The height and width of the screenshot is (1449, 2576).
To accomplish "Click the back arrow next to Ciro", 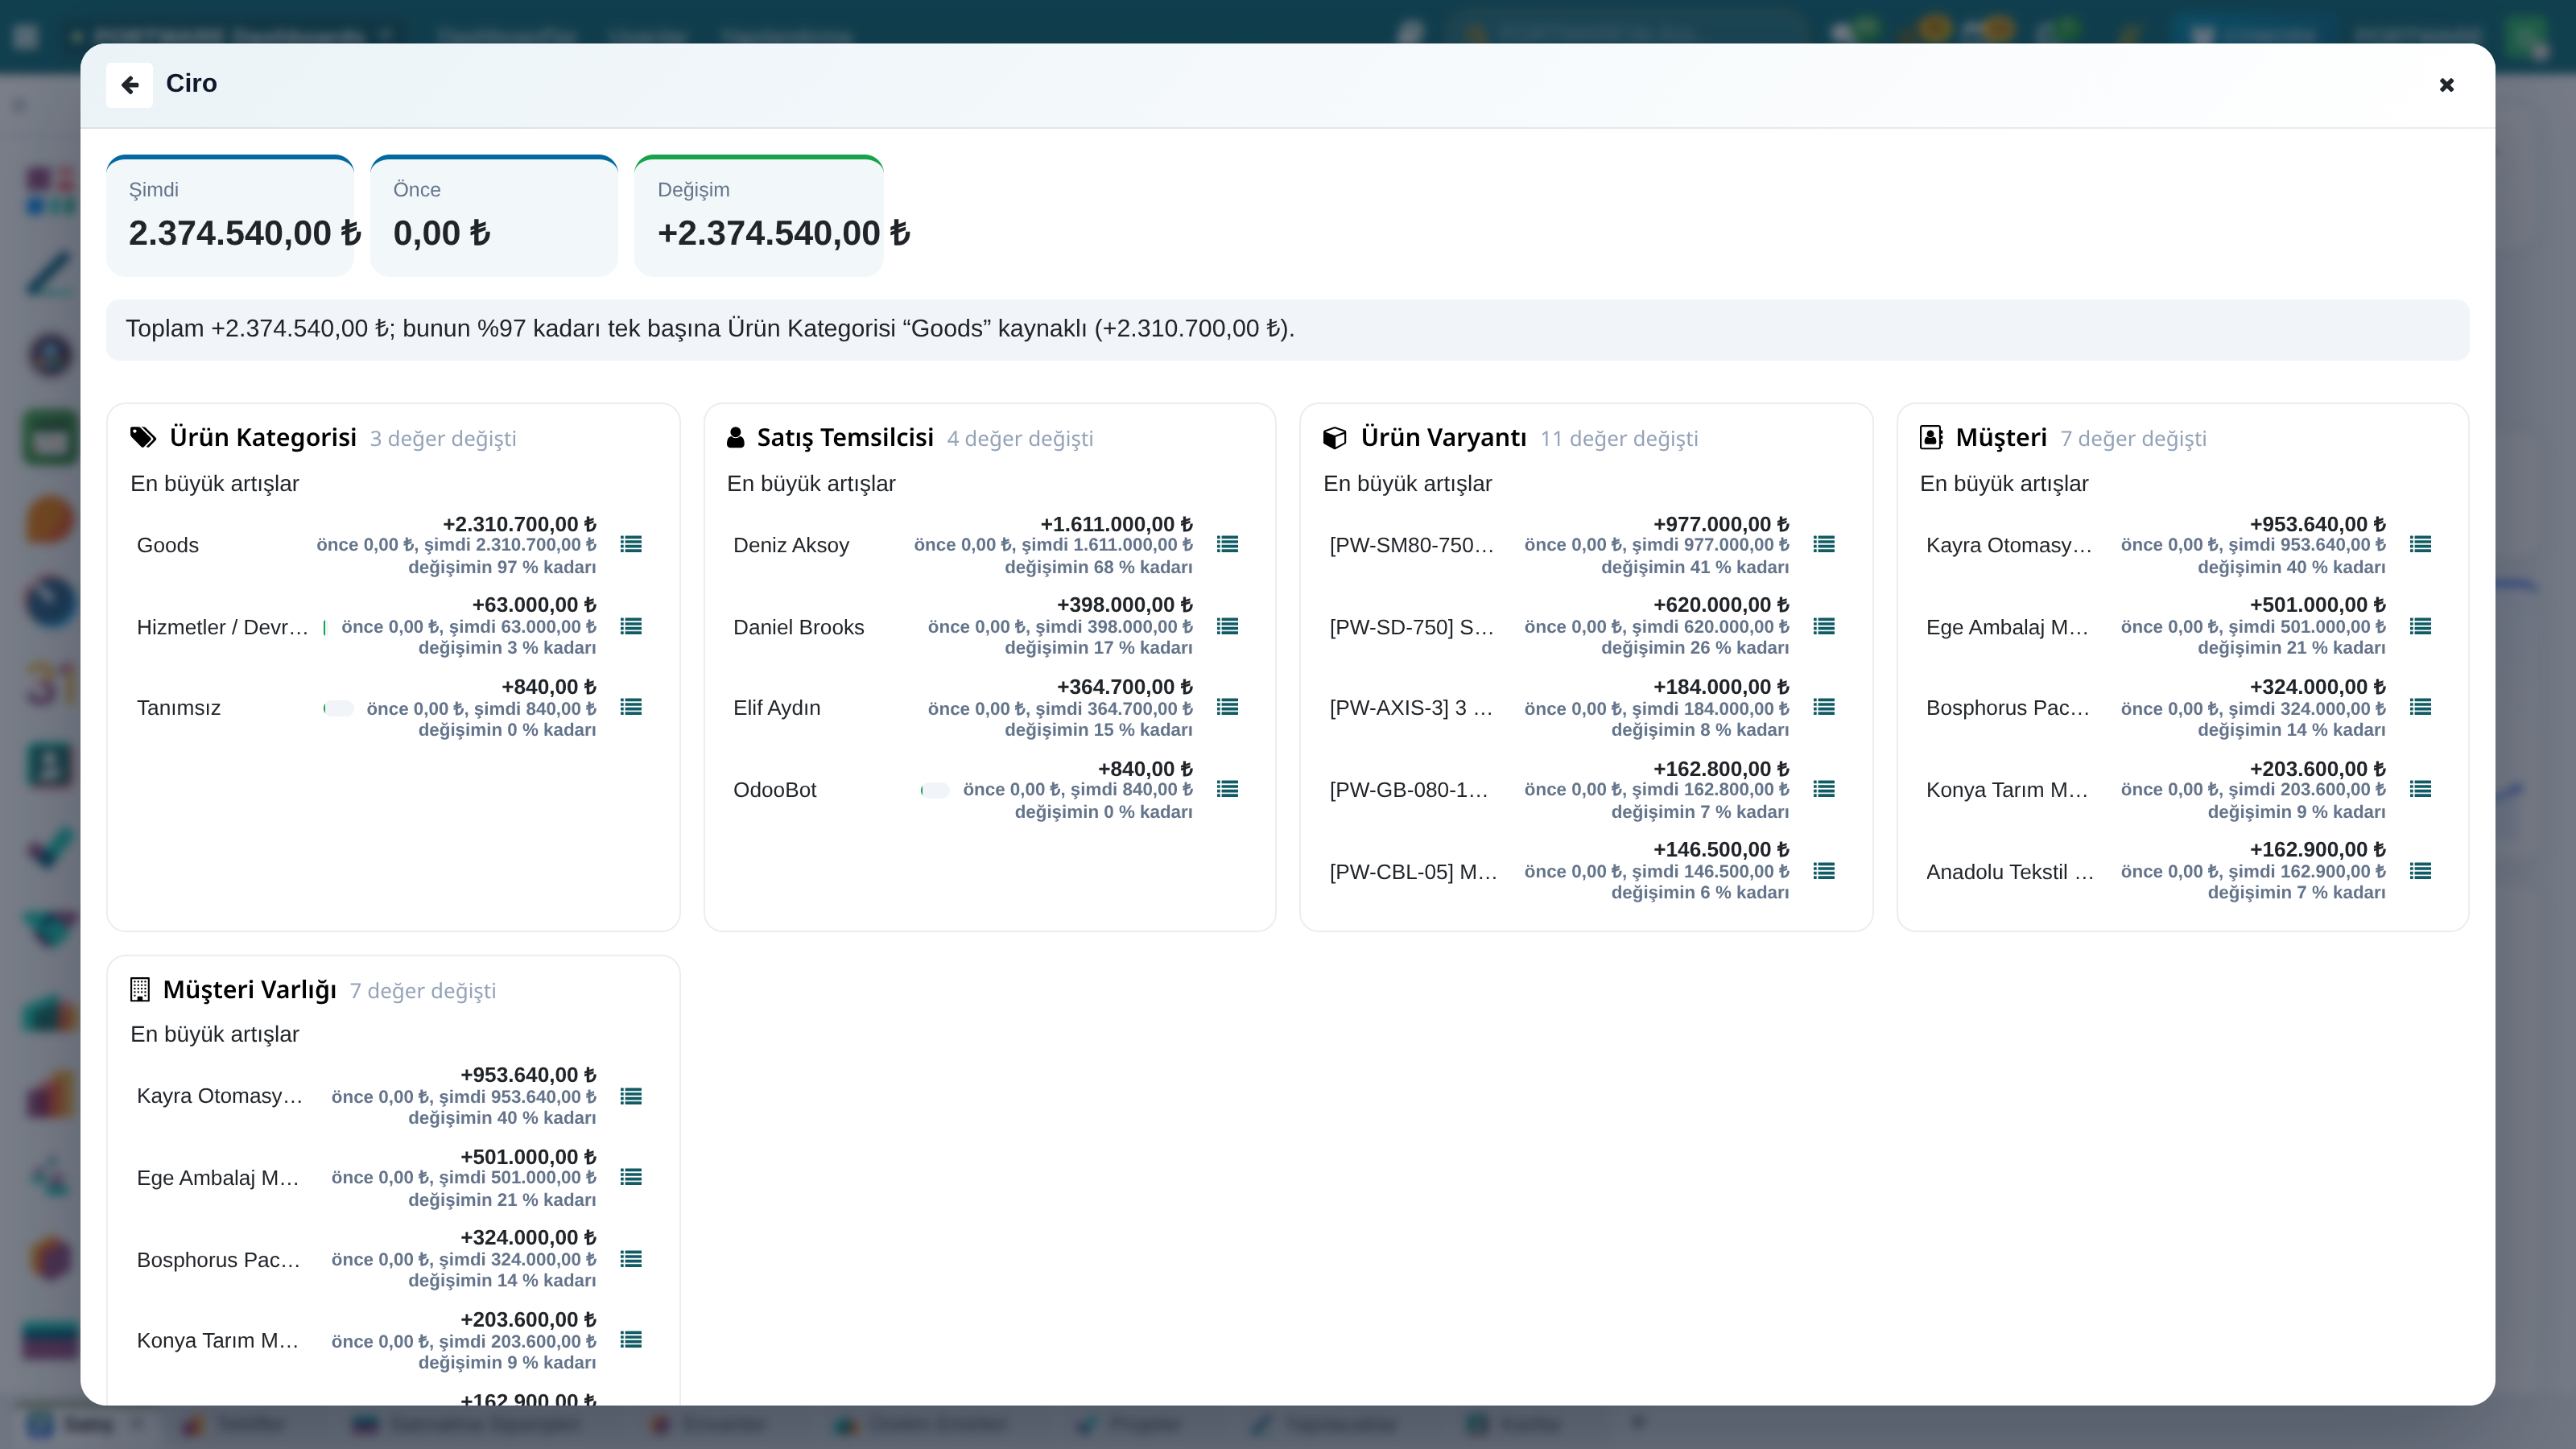I will click(129, 85).
